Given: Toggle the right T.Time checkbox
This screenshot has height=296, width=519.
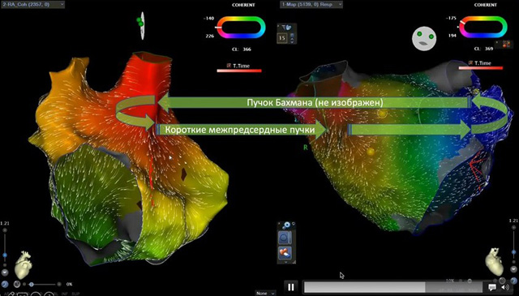Looking at the screenshot, I should pyautogui.click(x=470, y=62).
